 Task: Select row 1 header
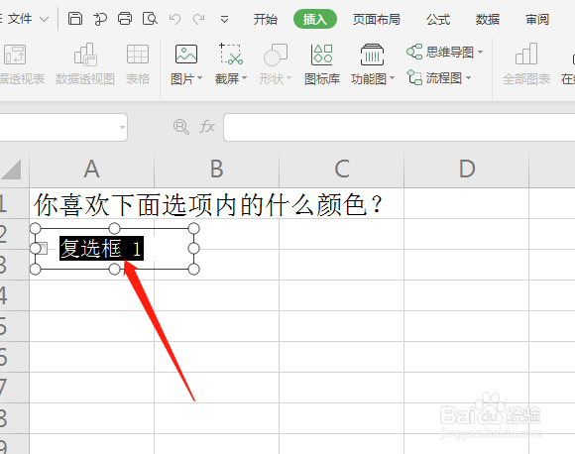click(14, 203)
